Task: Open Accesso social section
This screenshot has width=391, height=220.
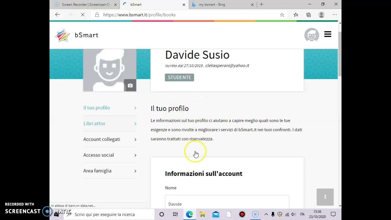Action: pos(98,155)
